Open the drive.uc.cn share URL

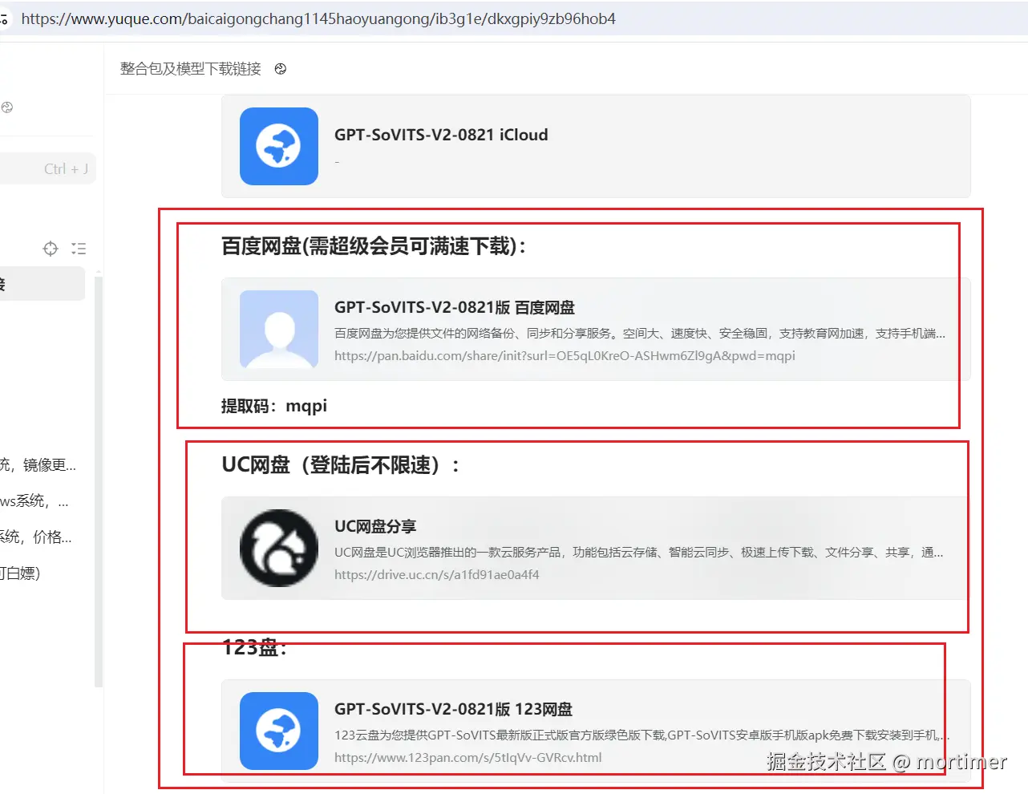[437, 574]
